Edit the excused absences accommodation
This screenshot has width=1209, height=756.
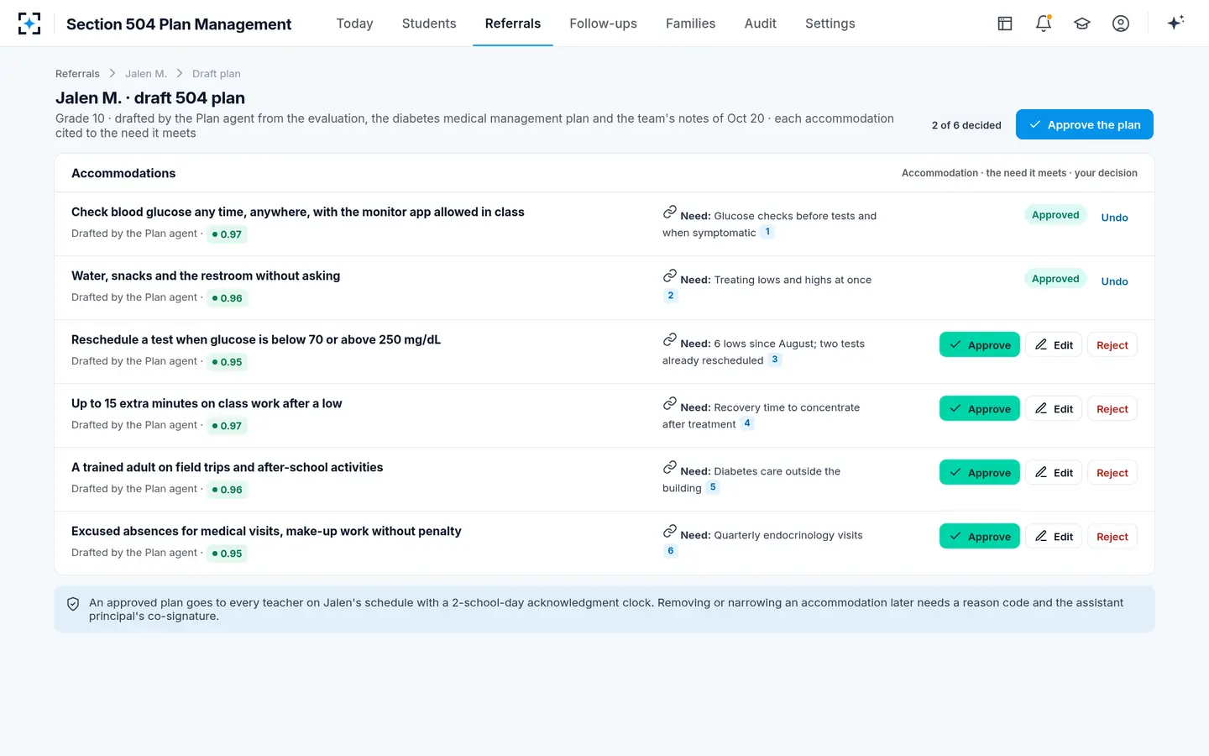1054,537
